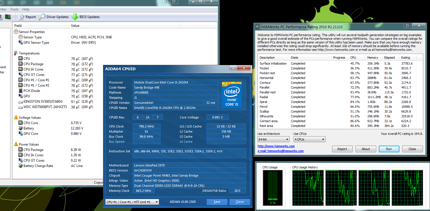Screen dimensions: 430x211
Task: Select the Sensor Type row icon
Action: point(21,37)
